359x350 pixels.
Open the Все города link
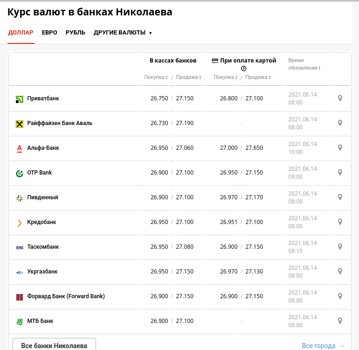click(x=323, y=346)
